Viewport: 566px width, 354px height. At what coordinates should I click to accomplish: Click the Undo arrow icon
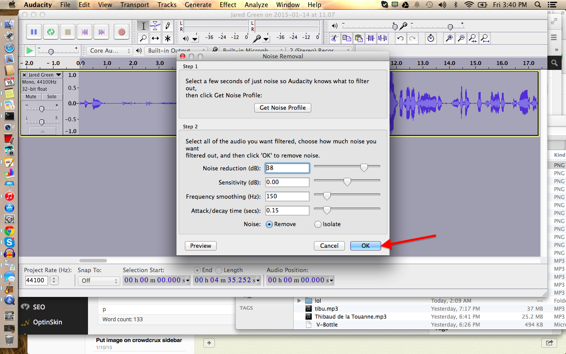(400, 38)
